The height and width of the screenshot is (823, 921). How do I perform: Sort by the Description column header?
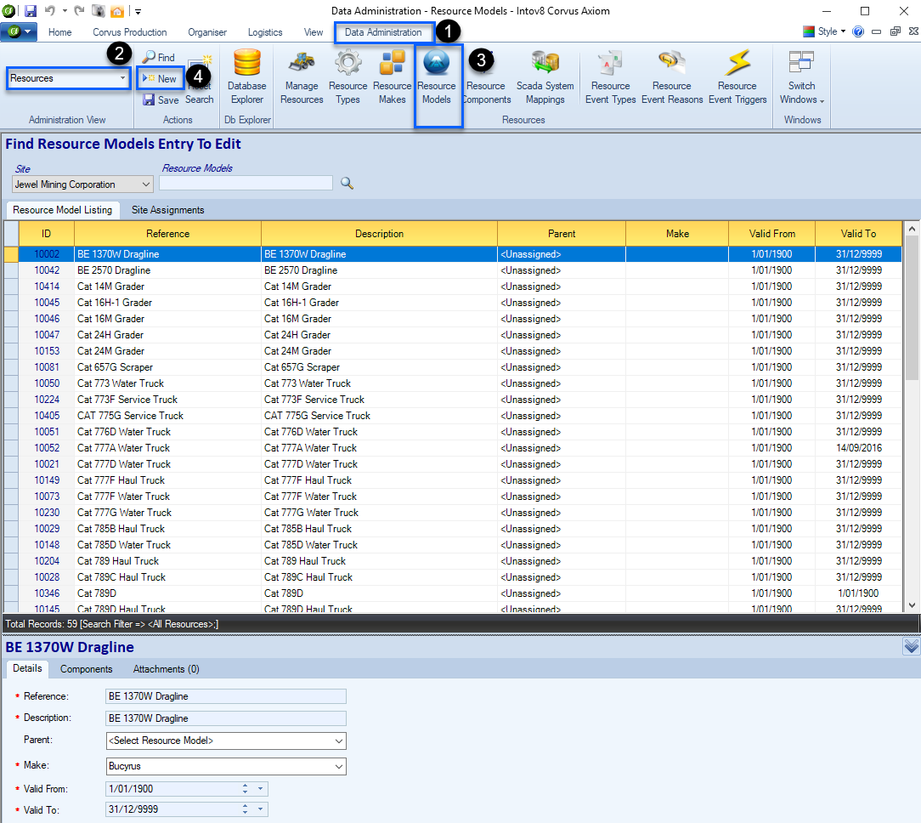pyautogui.click(x=380, y=233)
